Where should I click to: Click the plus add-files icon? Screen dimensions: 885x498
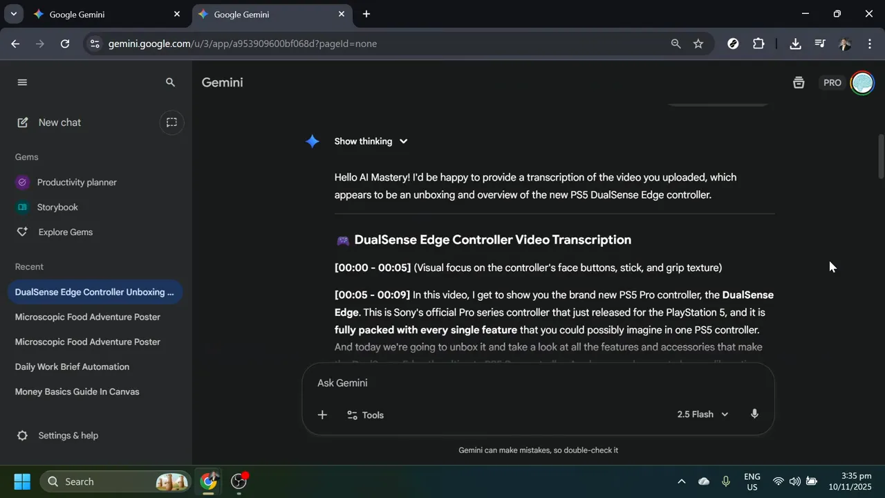point(322,415)
